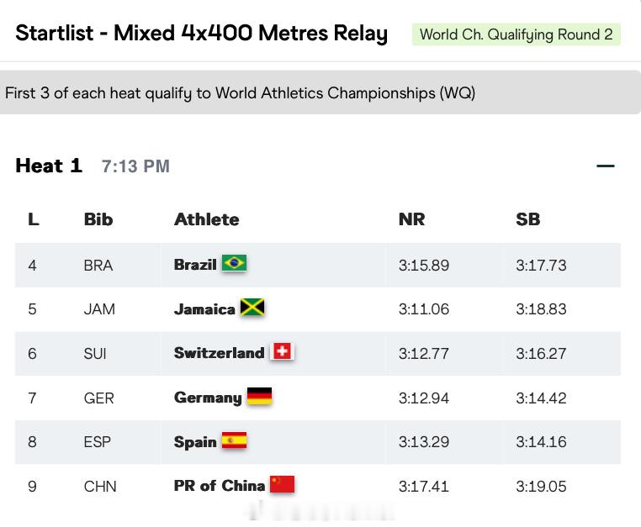The height and width of the screenshot is (527, 641).
Task: Open the Brazil team link
Action: click(x=195, y=265)
